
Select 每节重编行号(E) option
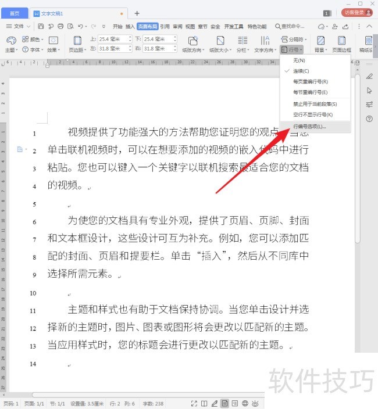[315, 92]
